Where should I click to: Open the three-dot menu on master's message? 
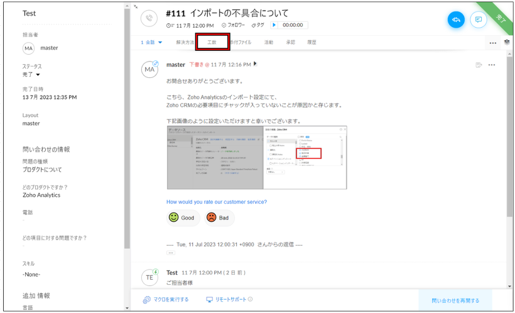[x=491, y=65]
